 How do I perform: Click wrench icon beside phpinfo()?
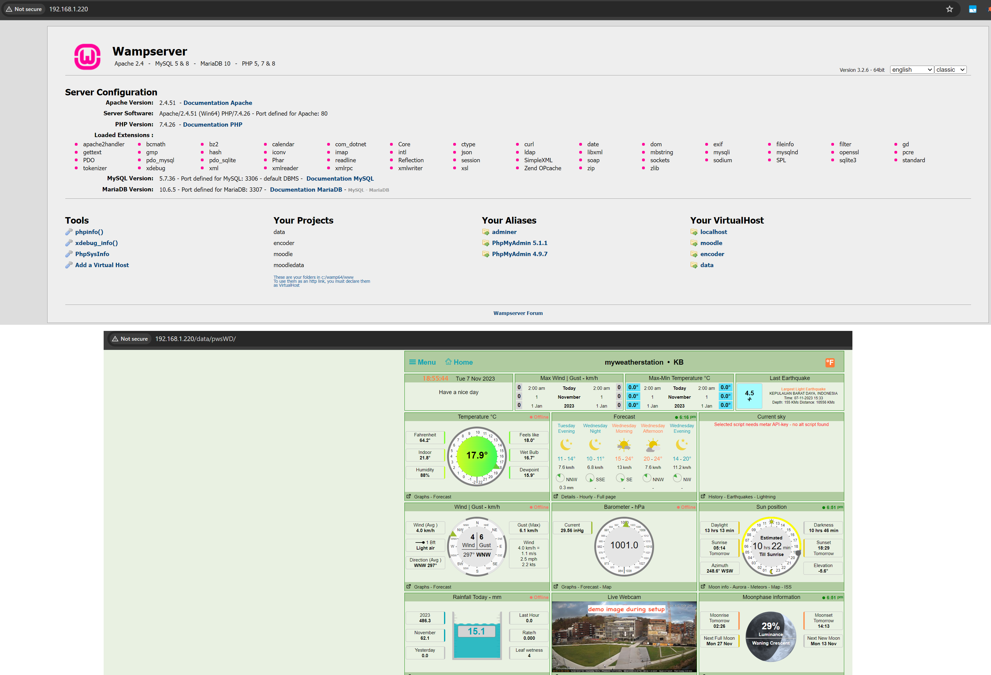click(x=69, y=232)
